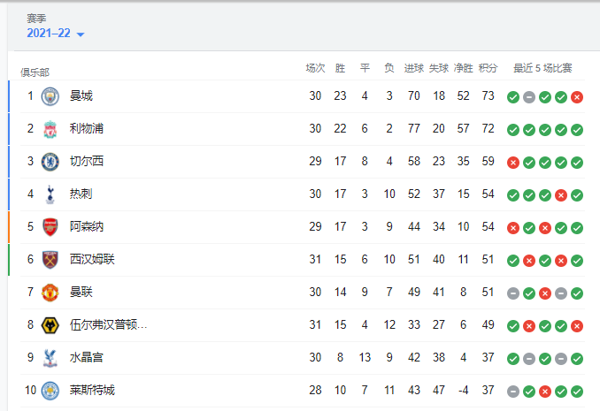Click the Manchester City club crest
This screenshot has width=600, height=411.
[x=50, y=95]
